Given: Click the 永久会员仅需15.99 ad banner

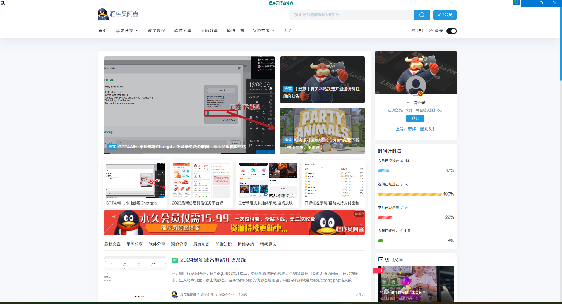Looking at the screenshot, I should point(234,223).
